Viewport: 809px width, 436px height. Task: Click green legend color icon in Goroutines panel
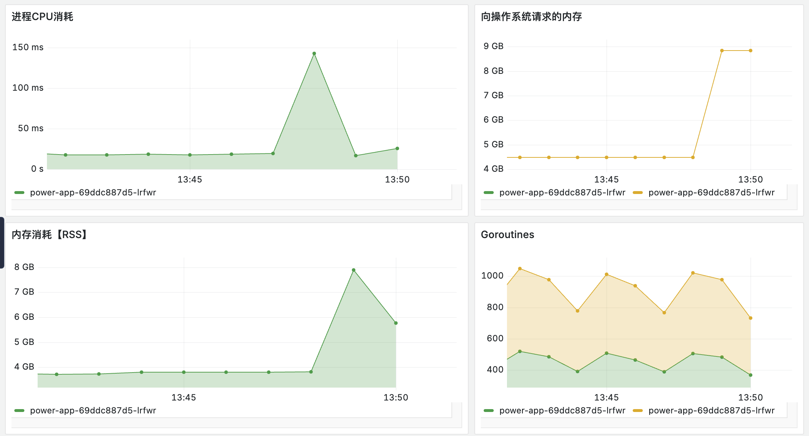tap(489, 411)
